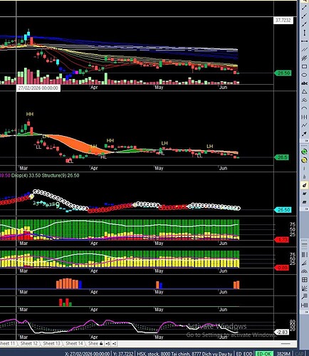
Task: Click the right sheet-scroll arrow button
Action: [x=115, y=343]
